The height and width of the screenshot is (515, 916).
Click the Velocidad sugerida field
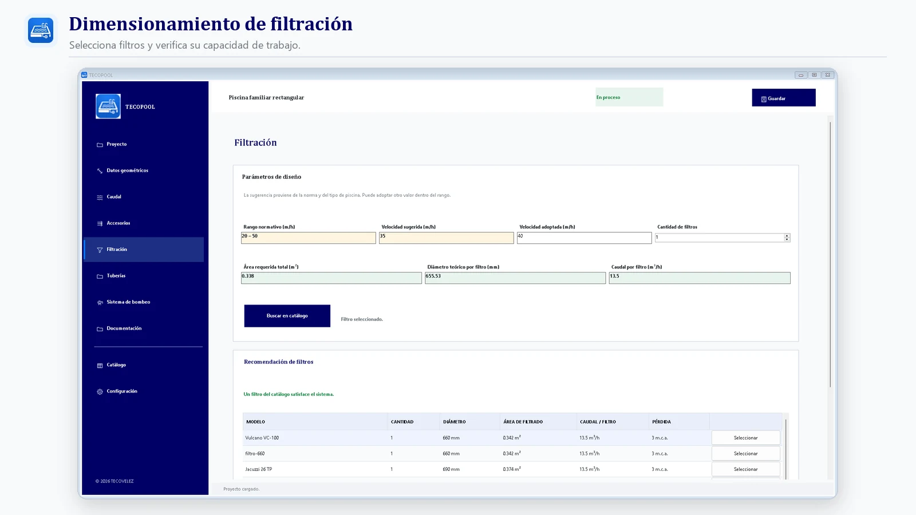pyautogui.click(x=447, y=237)
